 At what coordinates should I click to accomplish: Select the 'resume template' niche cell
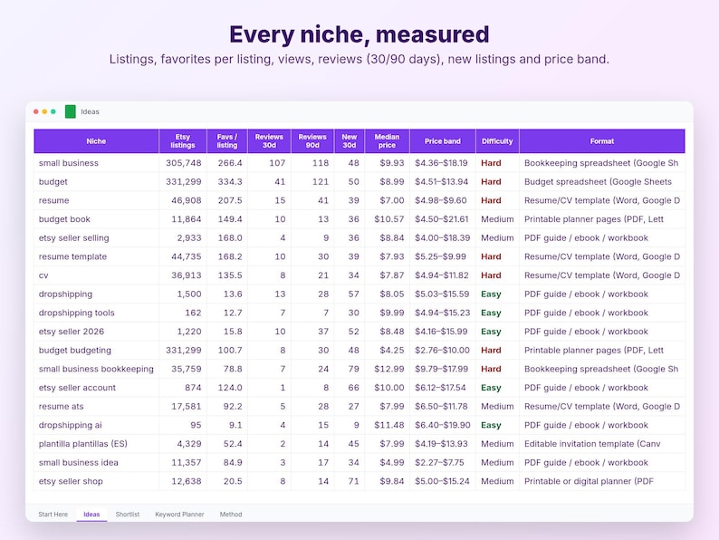(x=96, y=256)
